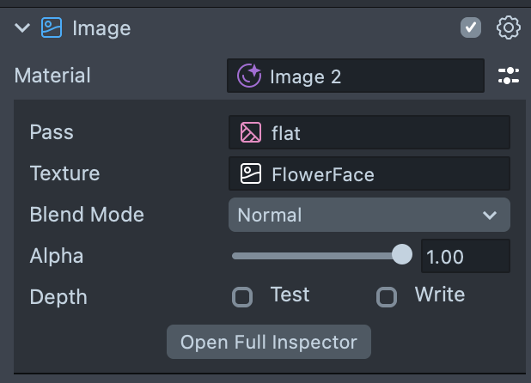
Task: Enable the Depth Test checkbox
Action: [243, 297]
